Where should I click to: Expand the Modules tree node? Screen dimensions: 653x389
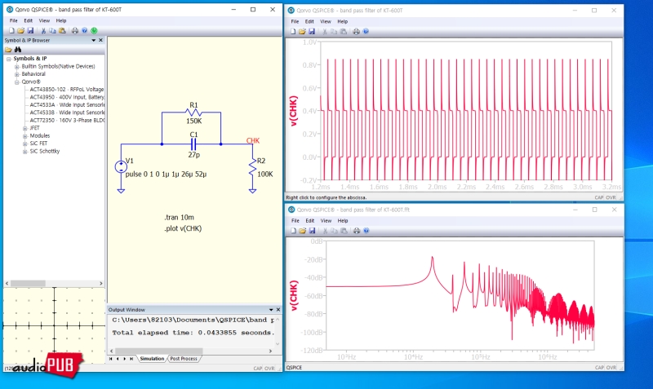[x=25, y=136]
